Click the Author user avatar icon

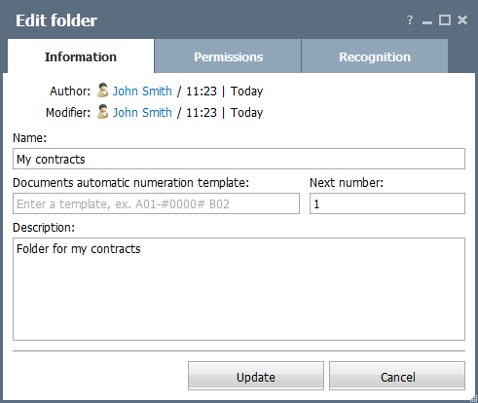tap(102, 91)
